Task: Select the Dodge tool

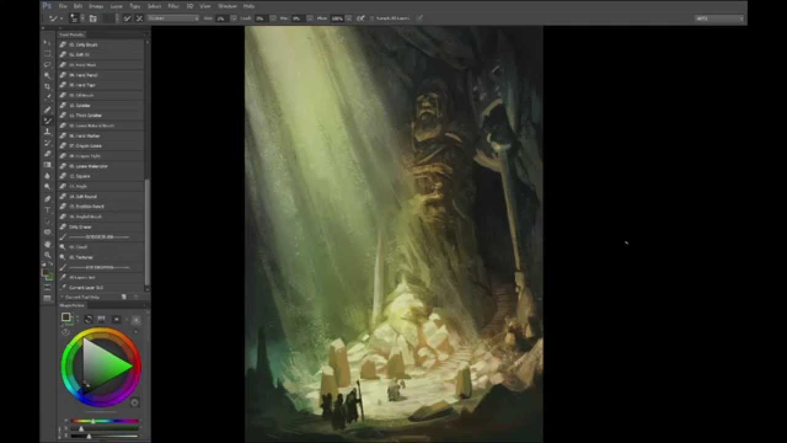Action: tap(47, 186)
